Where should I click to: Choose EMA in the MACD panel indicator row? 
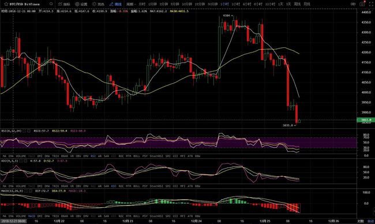[11, 216]
